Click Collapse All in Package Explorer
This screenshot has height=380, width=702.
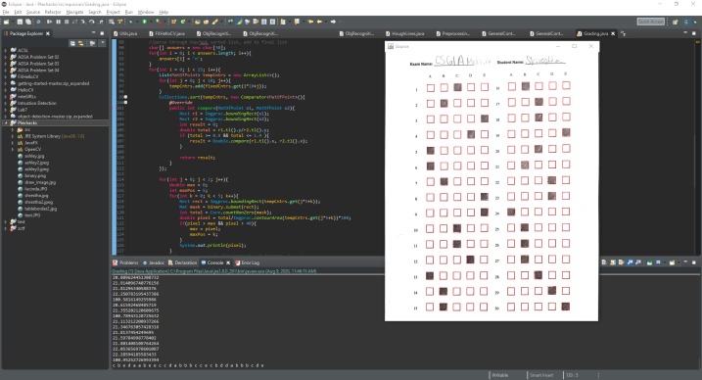[x=72, y=43]
